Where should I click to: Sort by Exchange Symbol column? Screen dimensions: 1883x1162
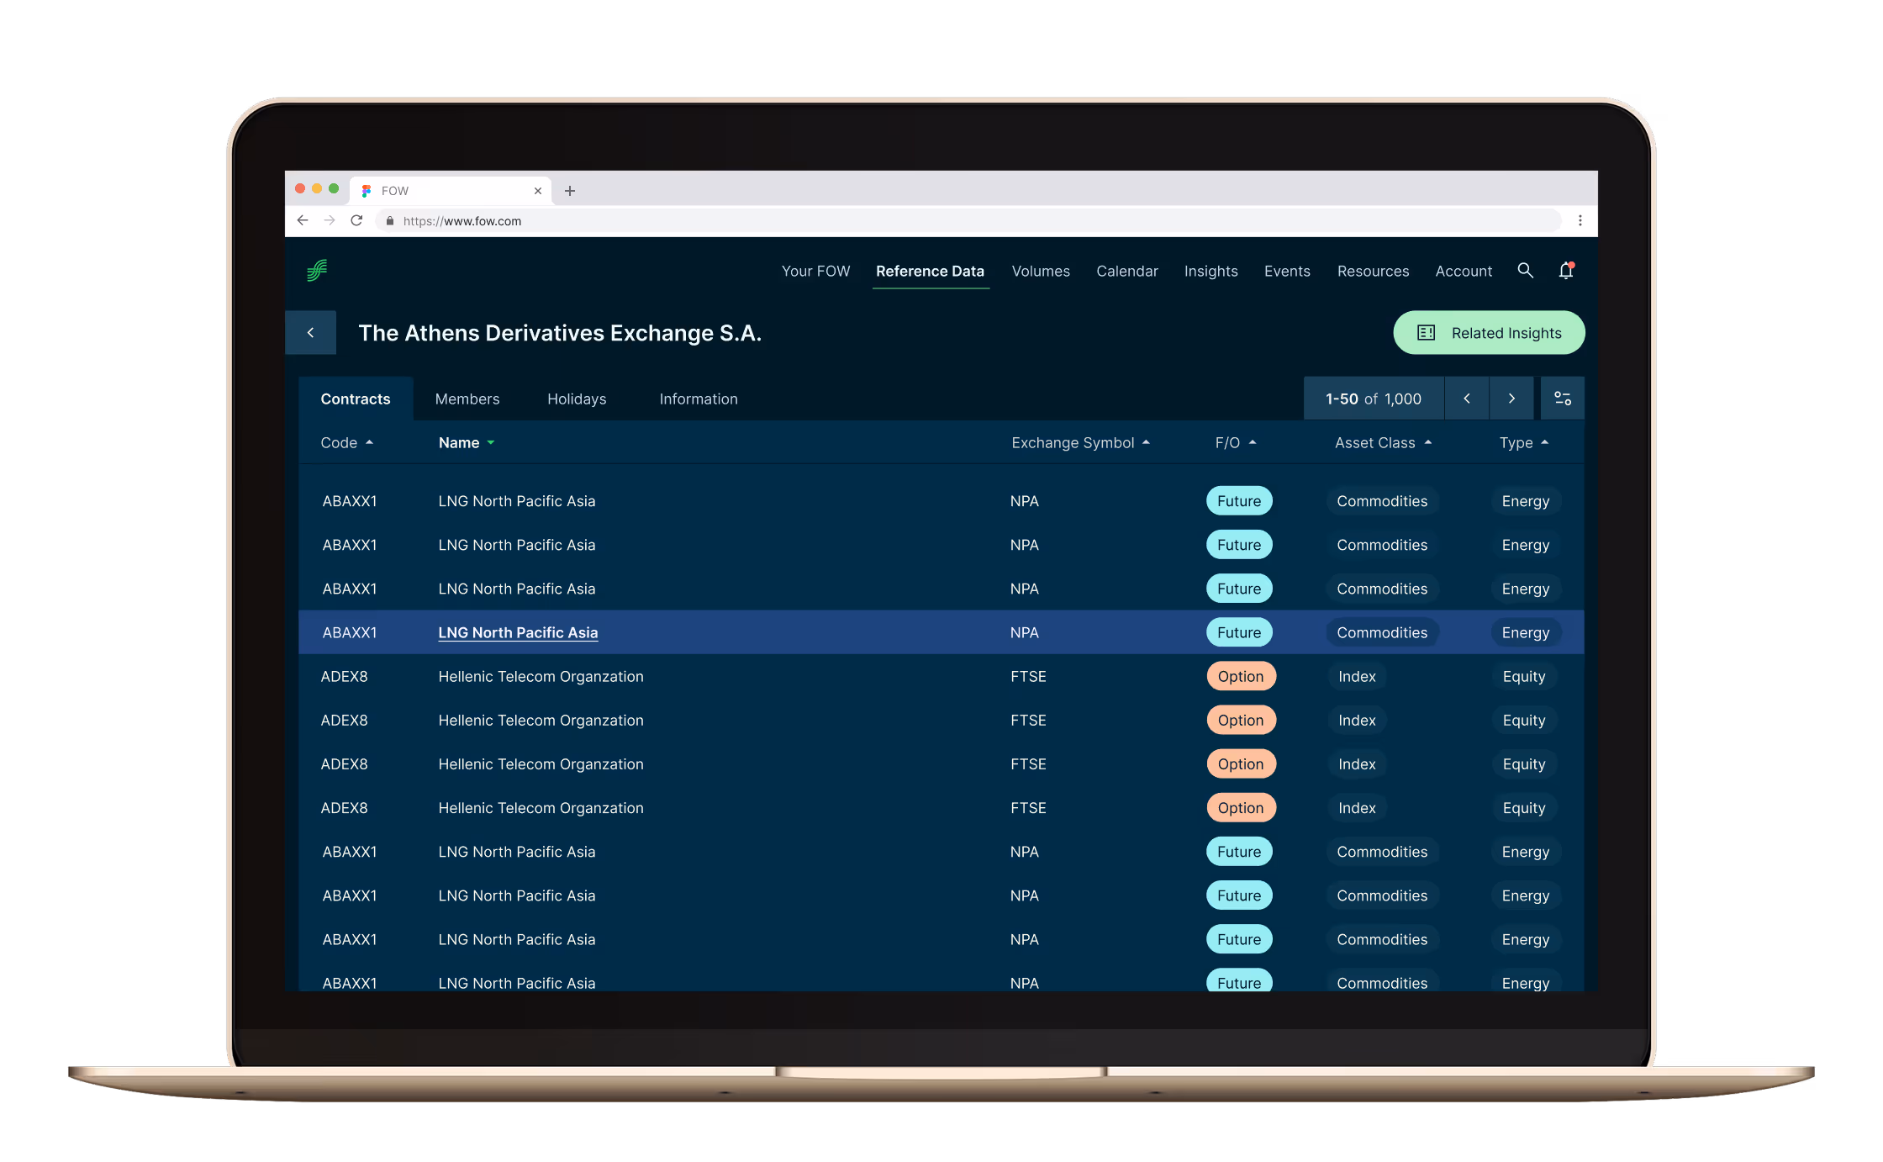coord(1079,443)
